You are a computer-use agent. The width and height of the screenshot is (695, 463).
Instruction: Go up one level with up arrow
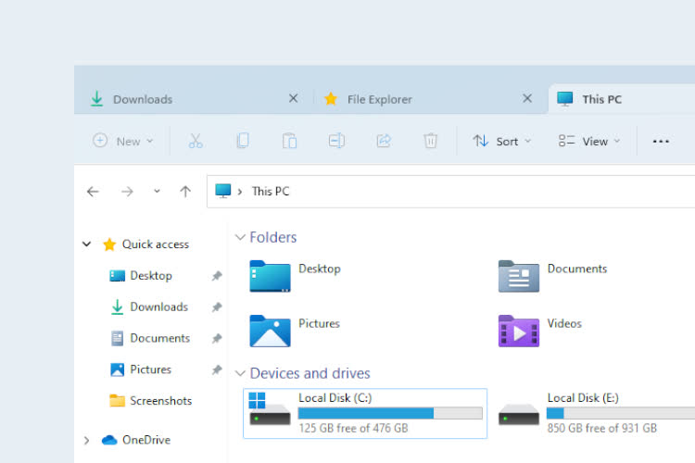[x=185, y=192]
